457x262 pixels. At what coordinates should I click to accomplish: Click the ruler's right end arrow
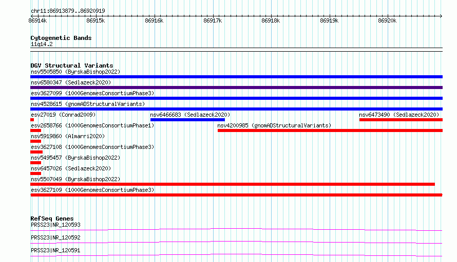[441, 16]
